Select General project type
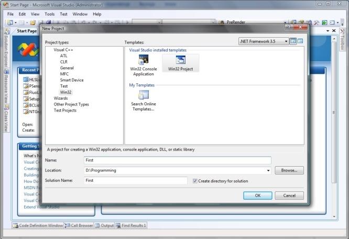This screenshot has width=349, height=239. pos(67,68)
